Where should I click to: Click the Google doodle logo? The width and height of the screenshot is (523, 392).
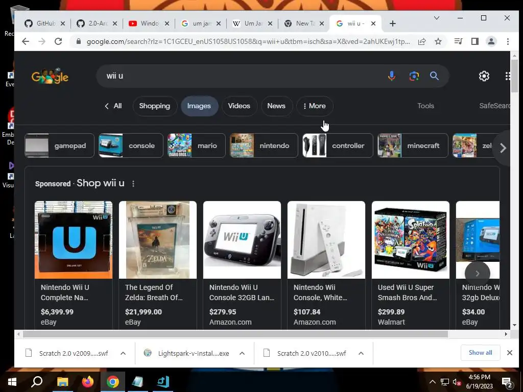click(x=50, y=76)
